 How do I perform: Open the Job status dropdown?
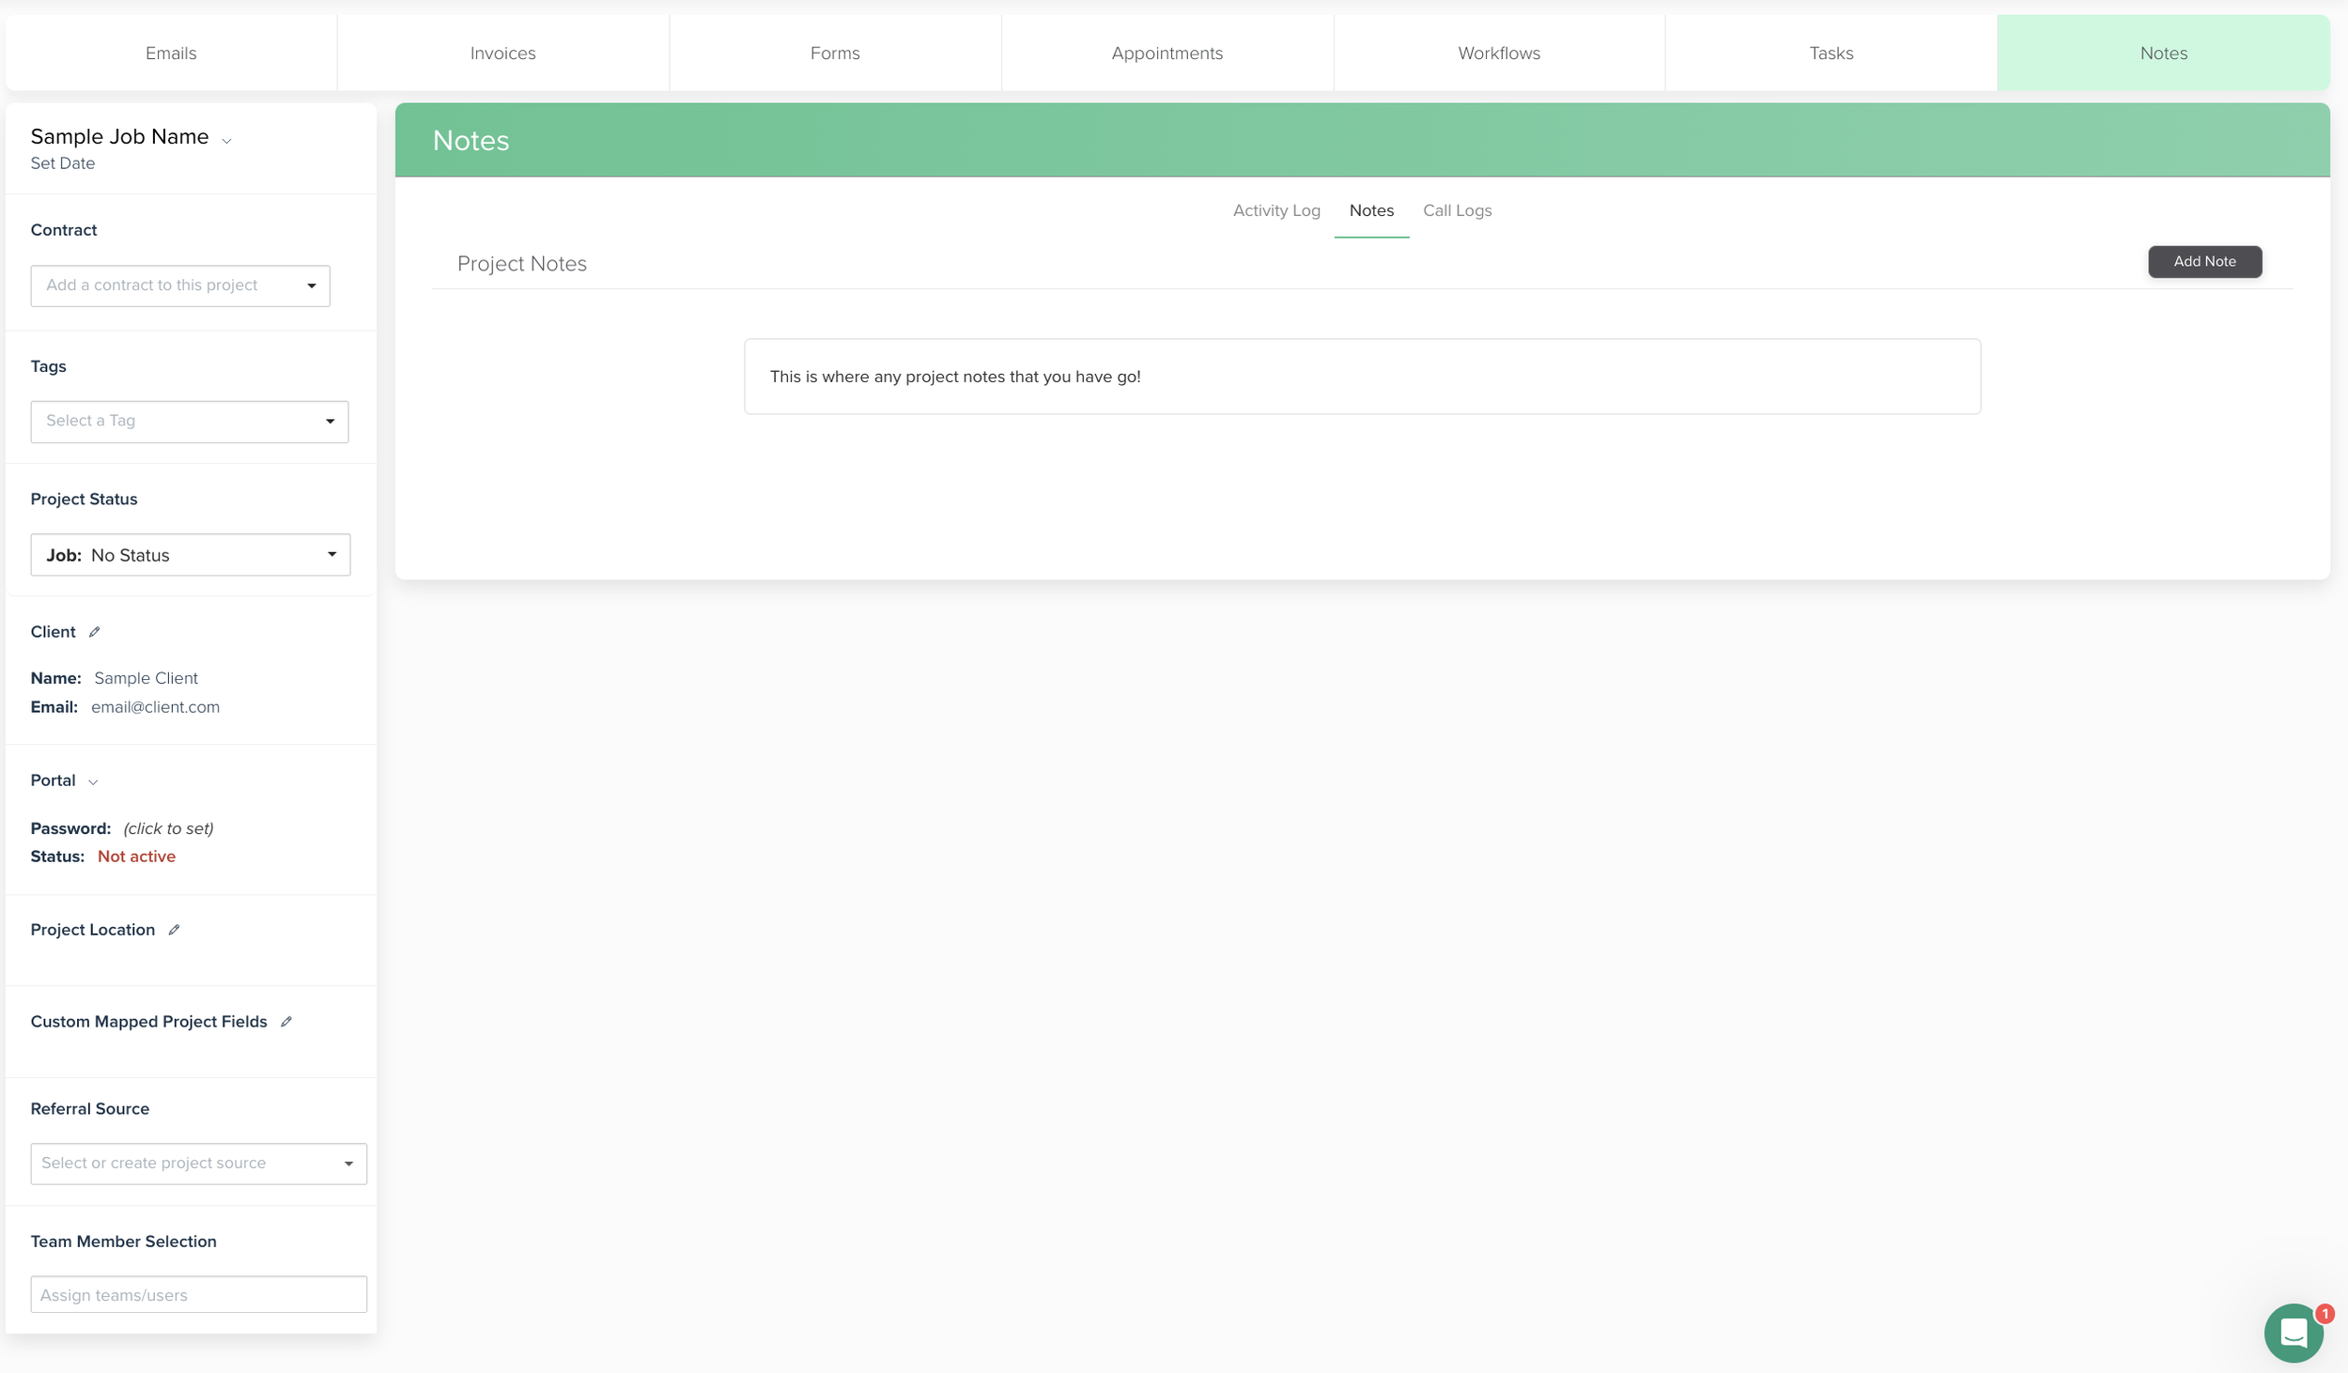[191, 555]
